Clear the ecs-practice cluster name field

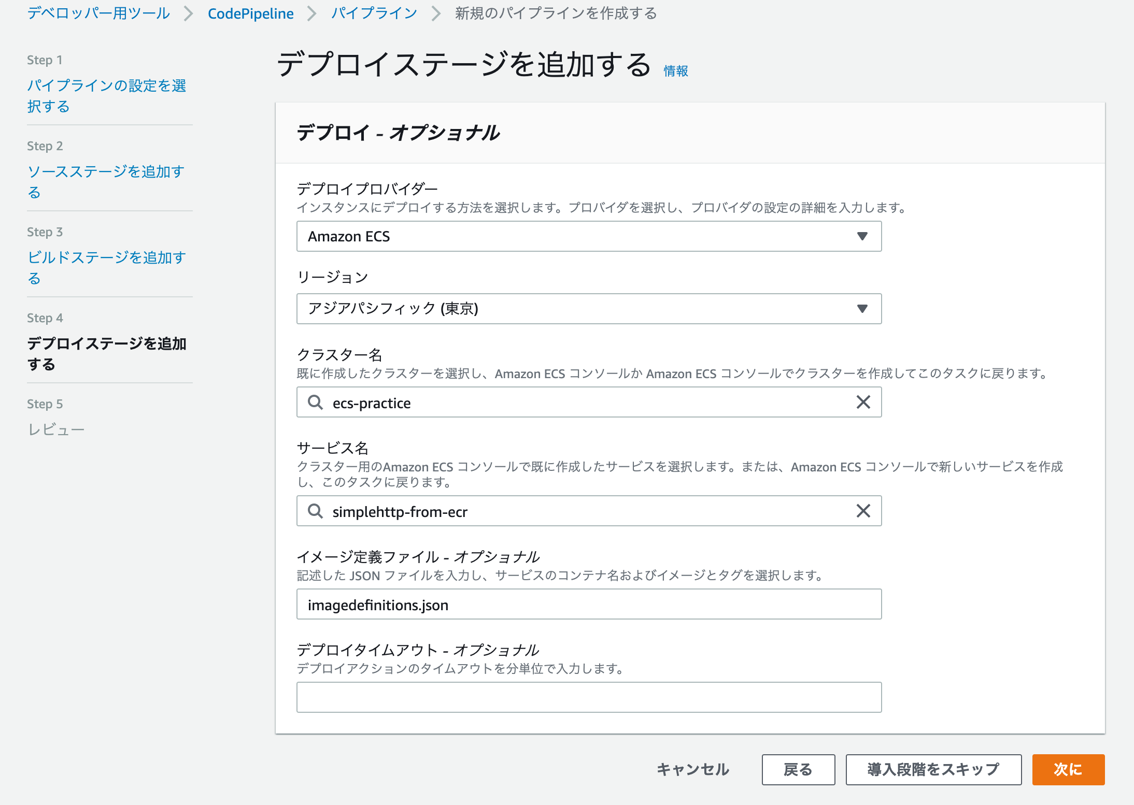tap(863, 402)
